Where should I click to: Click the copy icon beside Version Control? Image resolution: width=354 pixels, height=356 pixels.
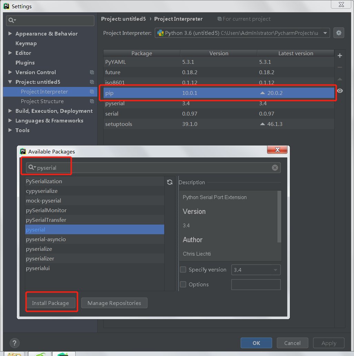click(x=92, y=72)
